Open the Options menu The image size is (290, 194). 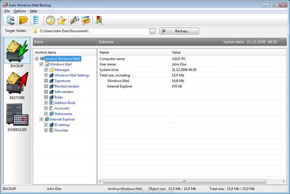pyautogui.click(x=20, y=11)
